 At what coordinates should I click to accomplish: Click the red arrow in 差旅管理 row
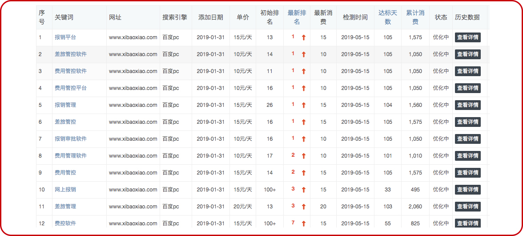click(304, 207)
